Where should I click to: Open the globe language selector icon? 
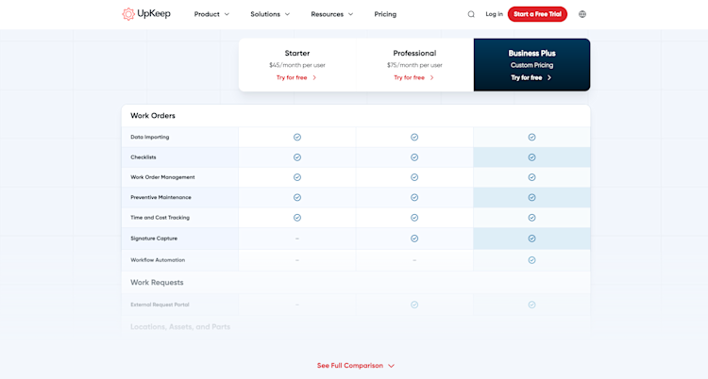coord(582,14)
